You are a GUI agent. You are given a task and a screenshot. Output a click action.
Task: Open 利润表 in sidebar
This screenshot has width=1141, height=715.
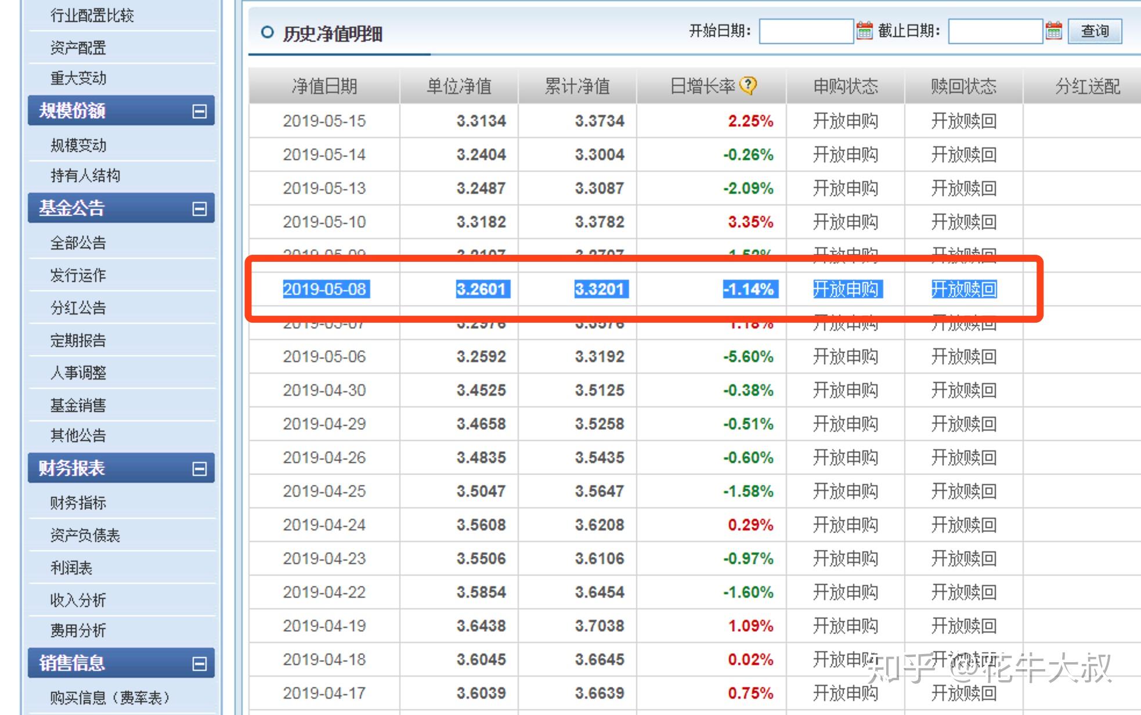[71, 568]
